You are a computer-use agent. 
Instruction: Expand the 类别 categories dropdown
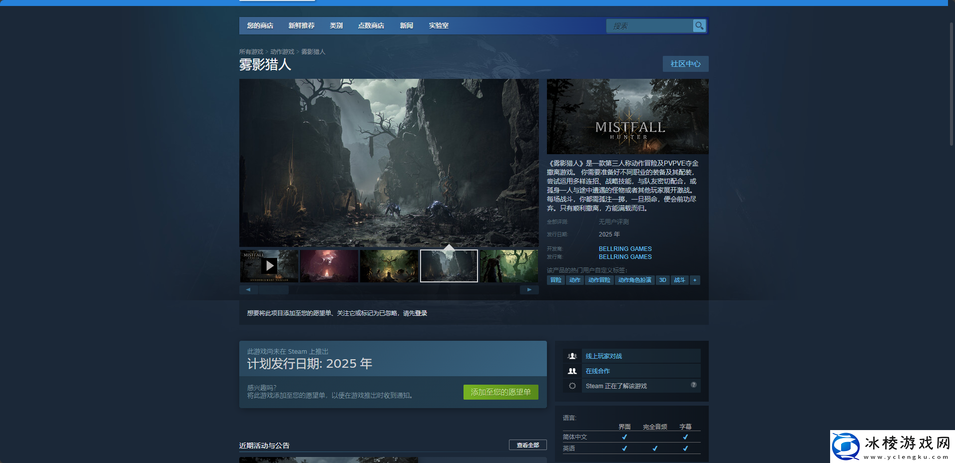coord(336,25)
